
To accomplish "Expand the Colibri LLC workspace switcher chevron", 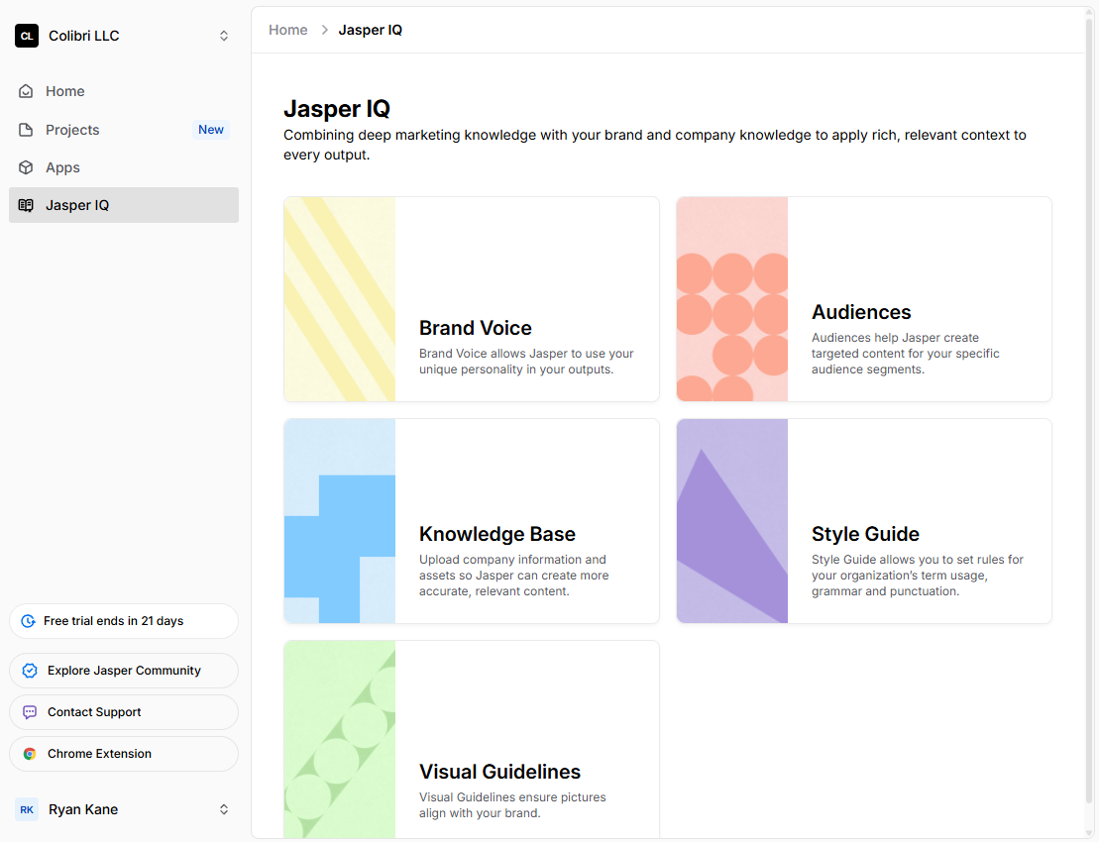I will coord(224,36).
